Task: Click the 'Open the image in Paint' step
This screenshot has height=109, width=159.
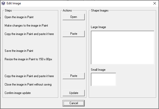Action: coord(19,17)
